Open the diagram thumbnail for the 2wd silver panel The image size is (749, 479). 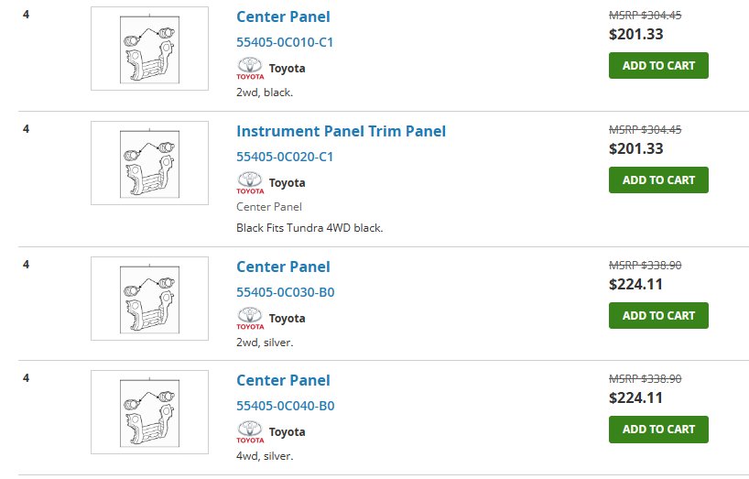pos(149,299)
